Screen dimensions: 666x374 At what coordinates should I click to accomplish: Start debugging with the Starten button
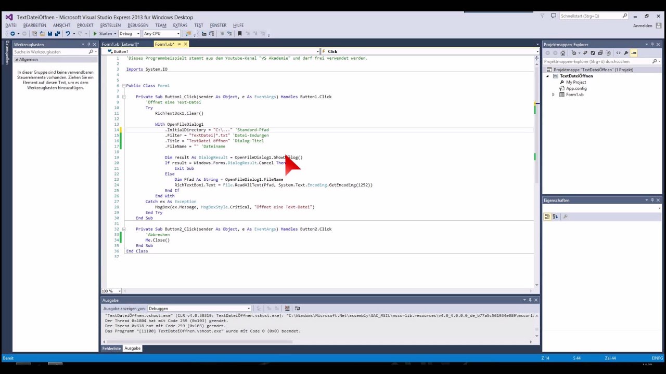(x=103, y=34)
